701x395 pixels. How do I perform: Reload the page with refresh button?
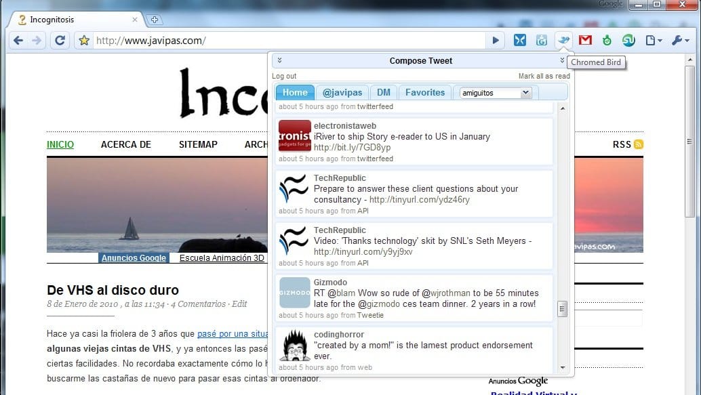pyautogui.click(x=60, y=41)
